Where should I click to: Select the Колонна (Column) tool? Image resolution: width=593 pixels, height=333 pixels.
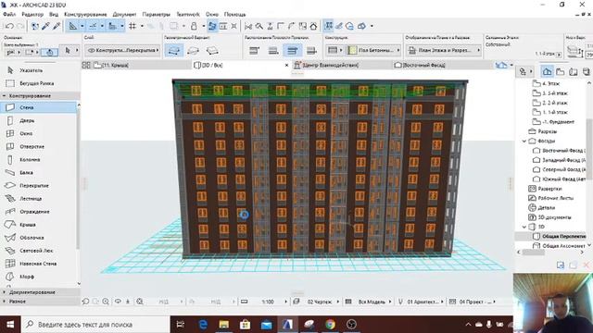coord(39,159)
